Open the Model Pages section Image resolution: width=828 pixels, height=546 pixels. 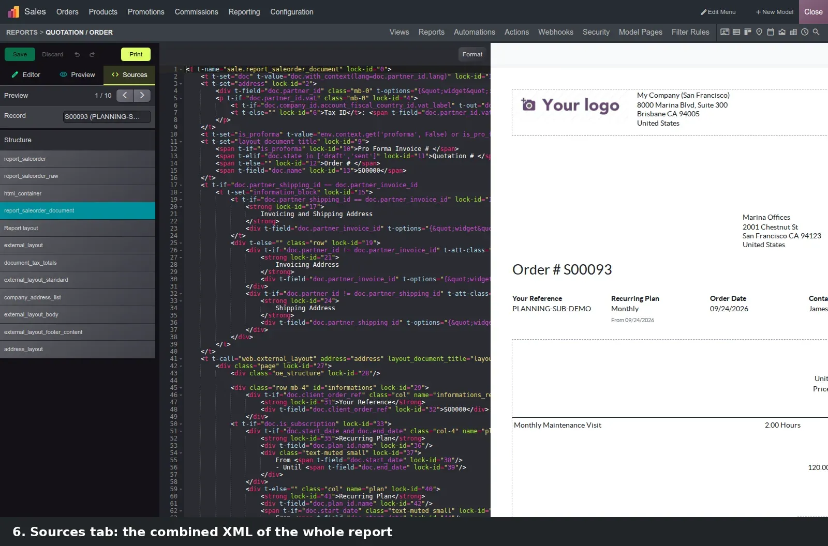(641, 32)
